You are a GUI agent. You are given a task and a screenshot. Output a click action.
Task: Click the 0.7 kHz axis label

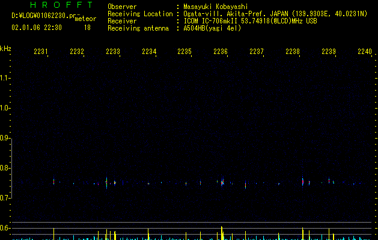[x=4, y=198]
